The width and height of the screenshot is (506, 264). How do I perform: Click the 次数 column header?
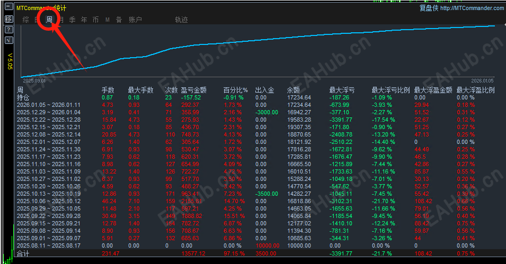pos(171,90)
